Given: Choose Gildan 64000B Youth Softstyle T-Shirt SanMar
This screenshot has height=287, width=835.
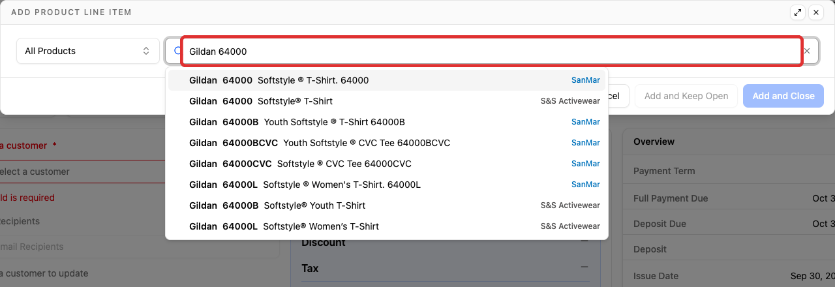Looking at the screenshot, I should (x=387, y=122).
